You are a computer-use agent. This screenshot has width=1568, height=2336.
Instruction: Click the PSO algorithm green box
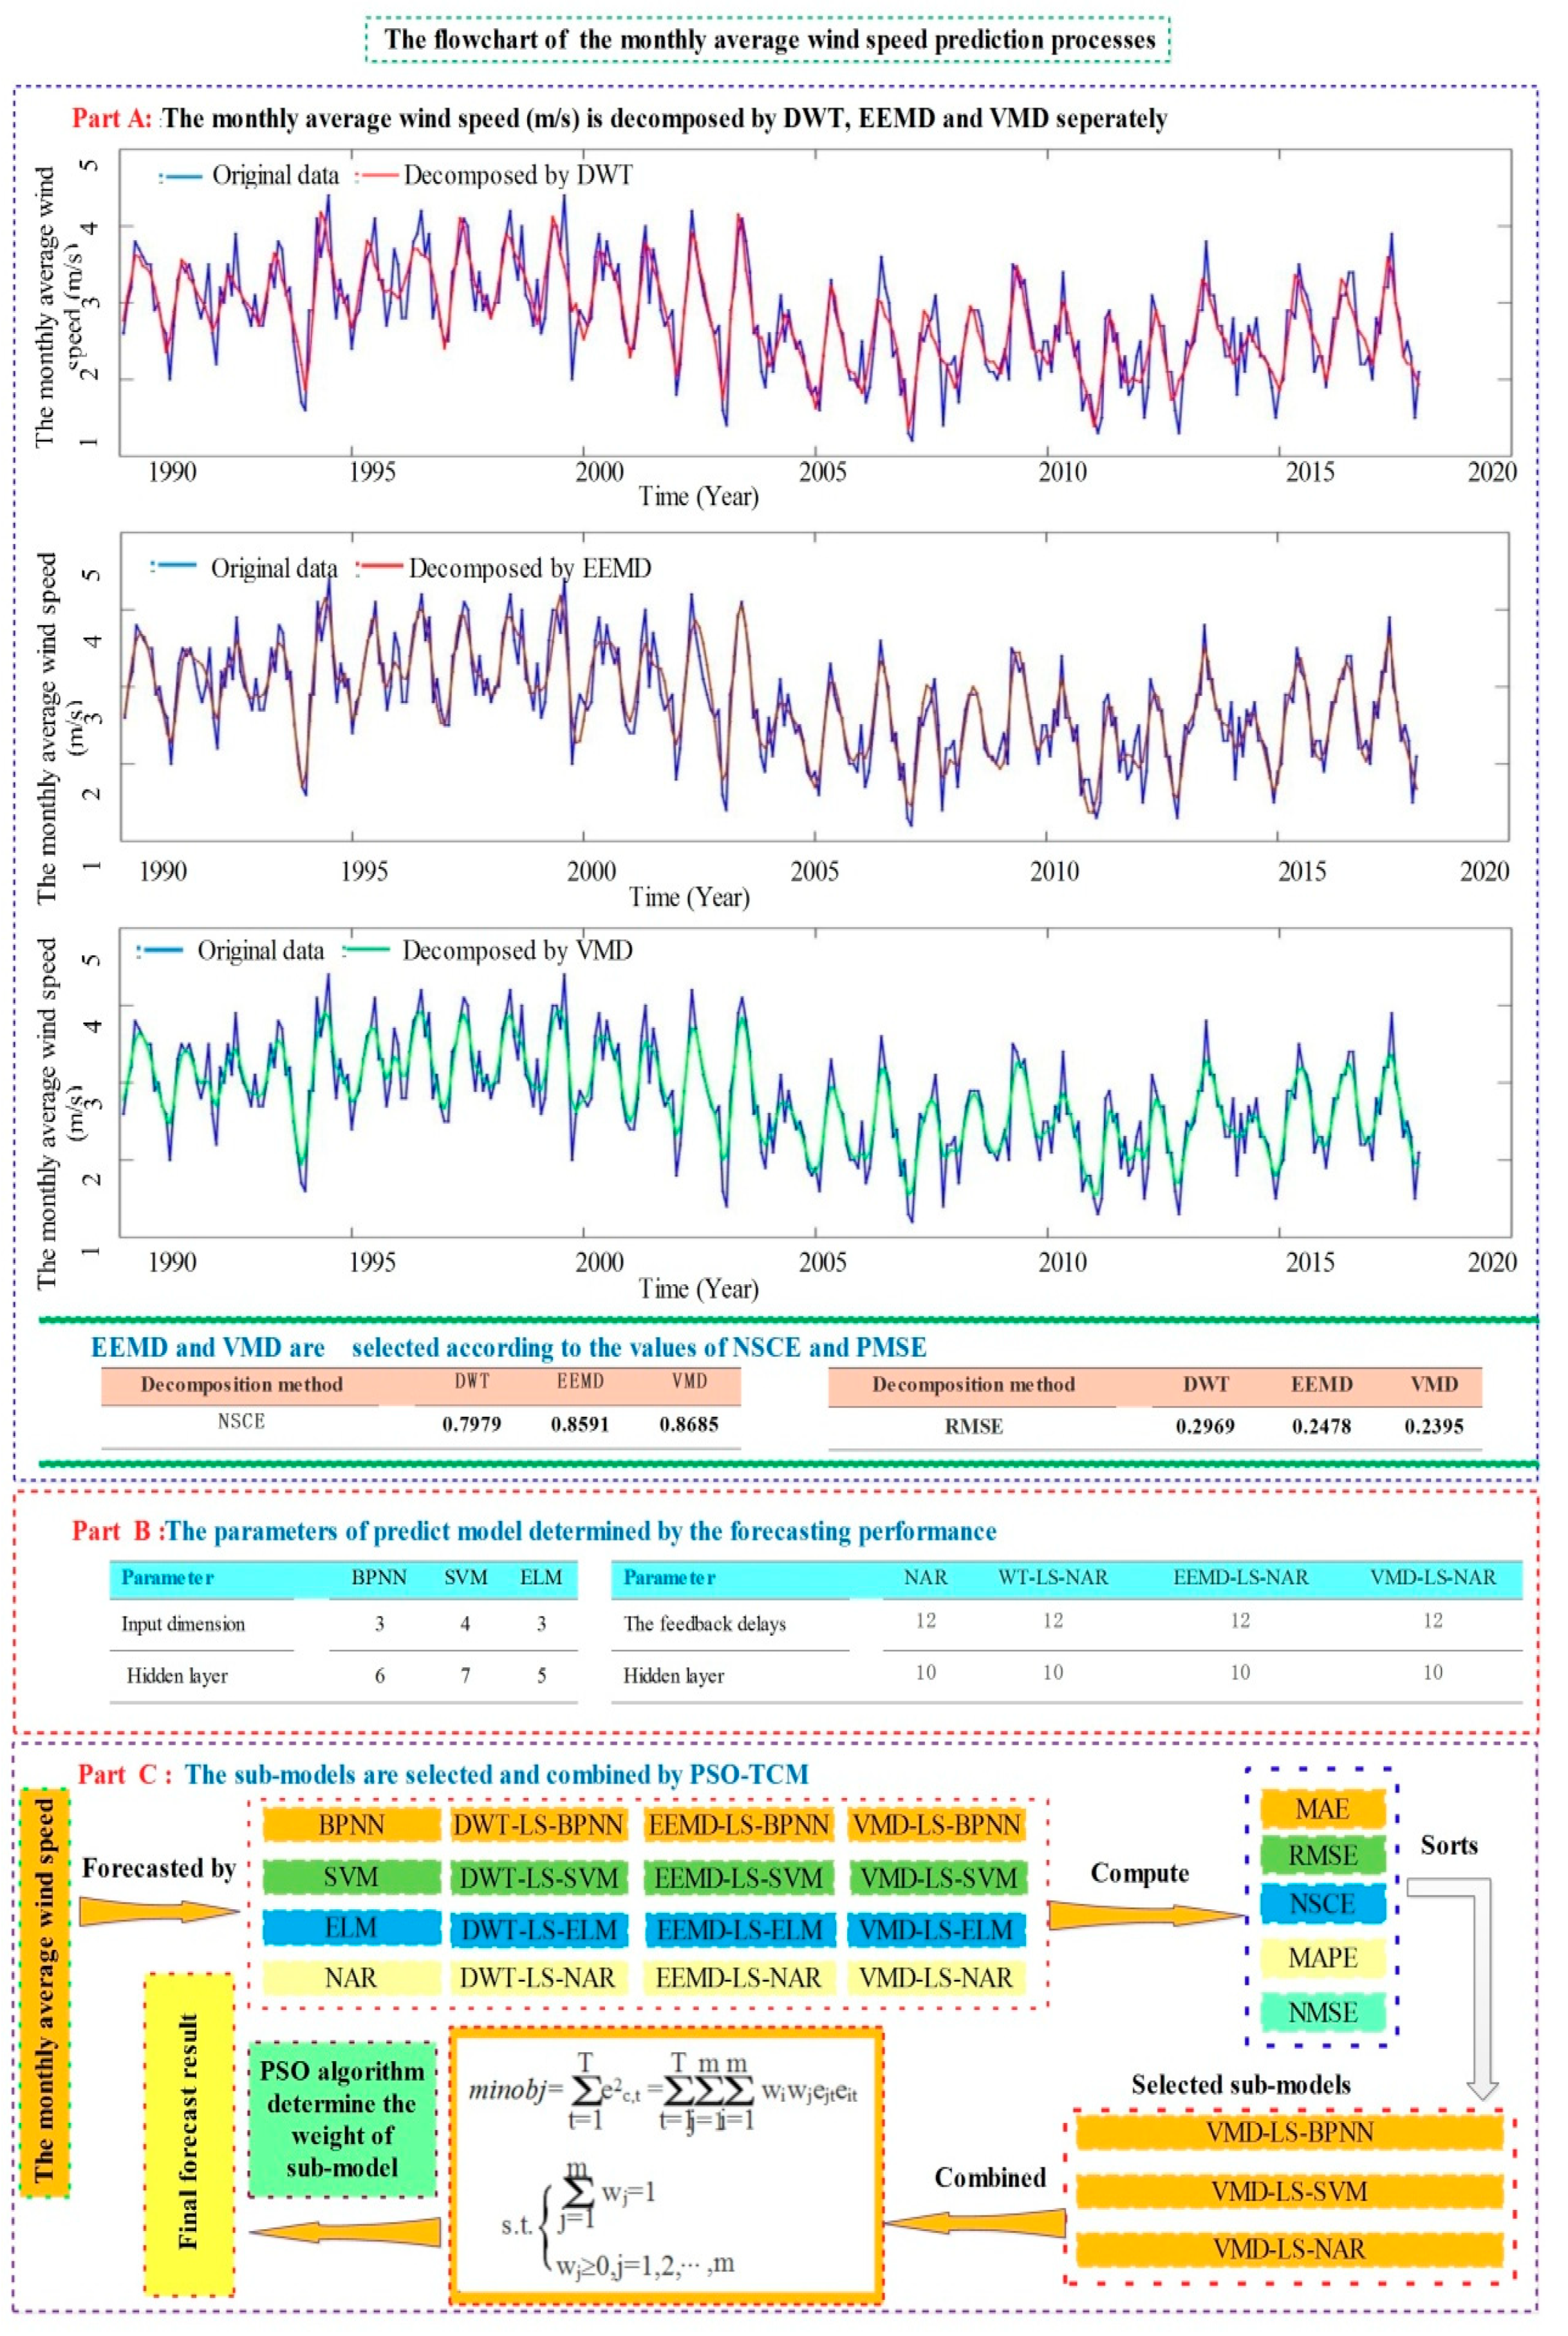click(341, 2119)
